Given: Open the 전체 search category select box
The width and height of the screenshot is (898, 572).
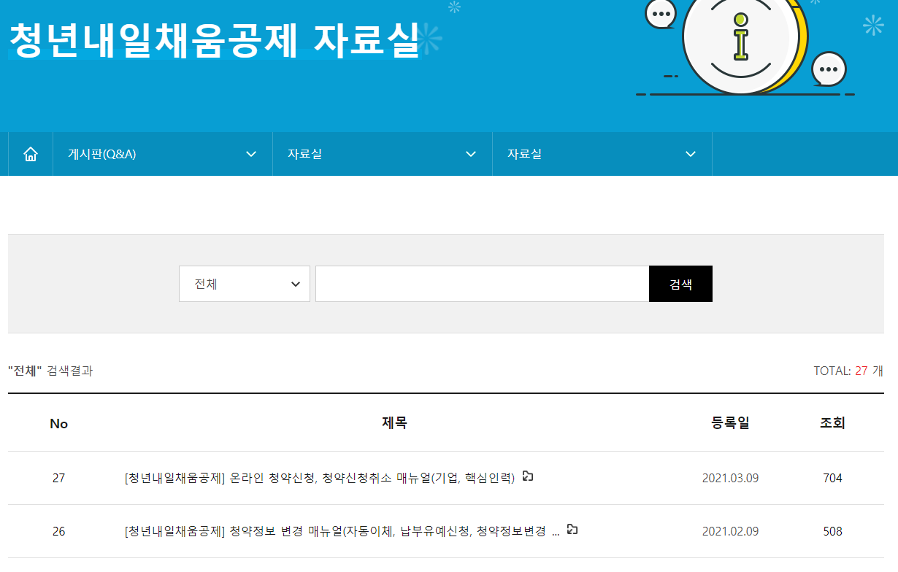Looking at the screenshot, I should [245, 284].
